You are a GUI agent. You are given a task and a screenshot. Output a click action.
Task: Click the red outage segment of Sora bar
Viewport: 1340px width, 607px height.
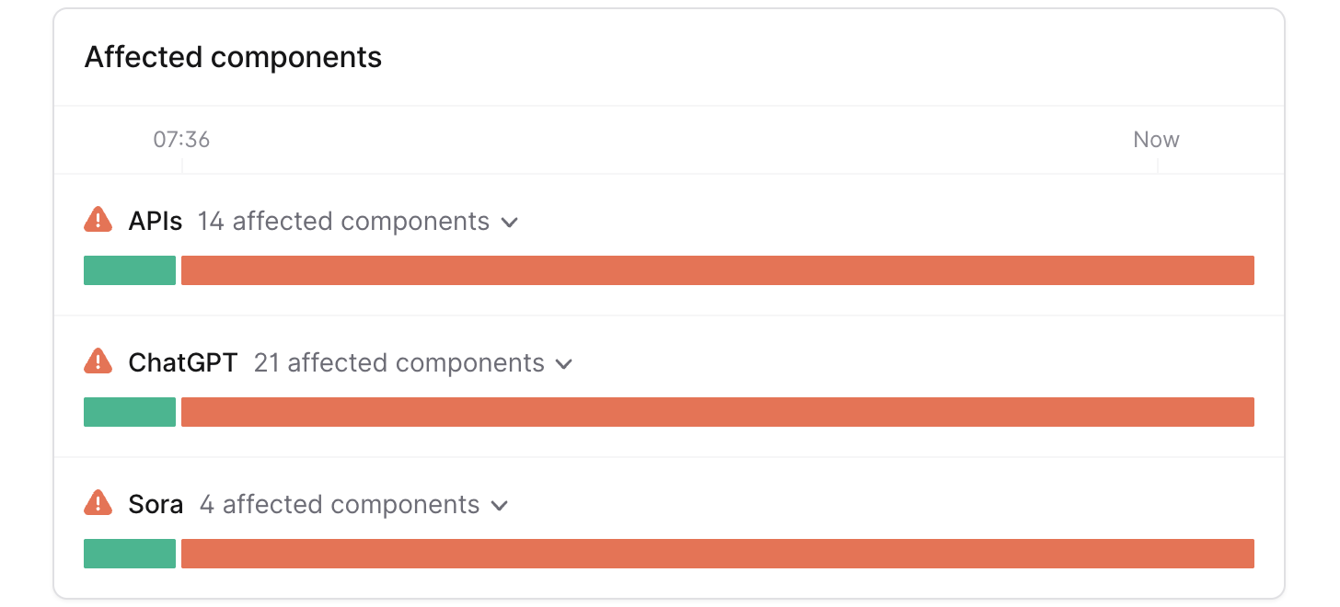[x=718, y=554]
